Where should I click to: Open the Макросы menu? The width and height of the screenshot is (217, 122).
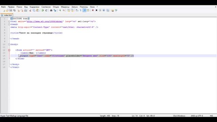(65, 7)
